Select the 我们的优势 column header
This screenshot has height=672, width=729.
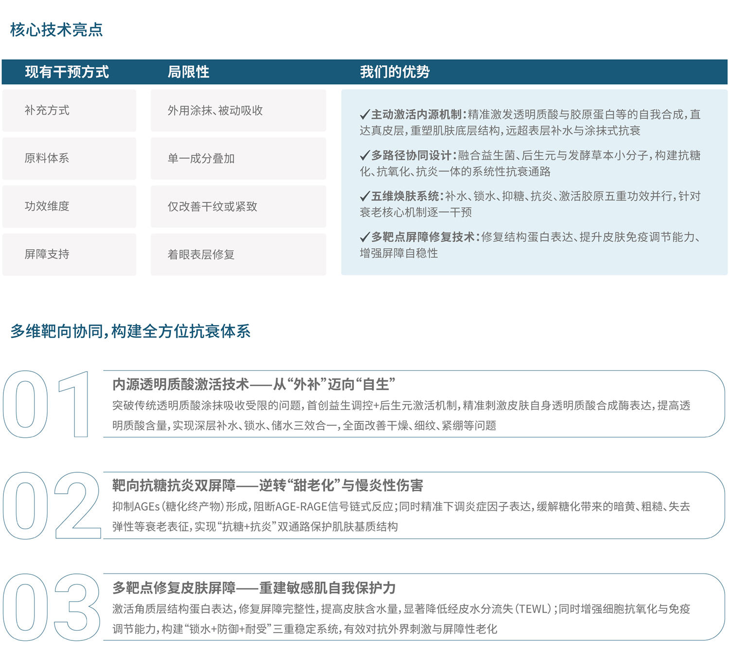[x=395, y=72]
